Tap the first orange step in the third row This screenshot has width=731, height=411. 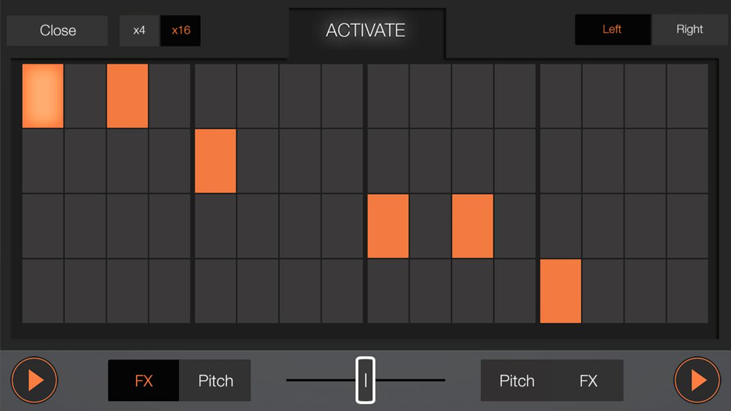tap(388, 226)
